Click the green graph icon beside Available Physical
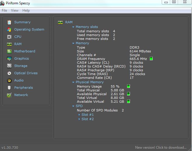The width and height of the screenshot is (192, 151). [x=128, y=94]
